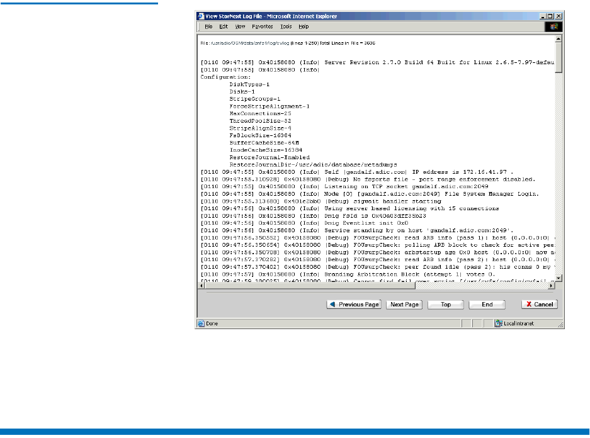Viewport: 590px width, 438px height.
Task: Click the vertical scrollbar down arrow
Action: coord(559,278)
